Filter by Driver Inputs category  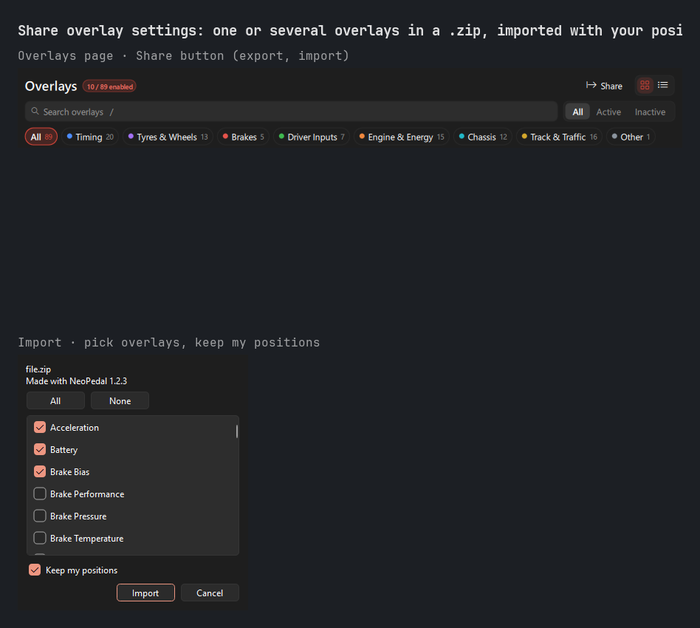[x=312, y=137]
